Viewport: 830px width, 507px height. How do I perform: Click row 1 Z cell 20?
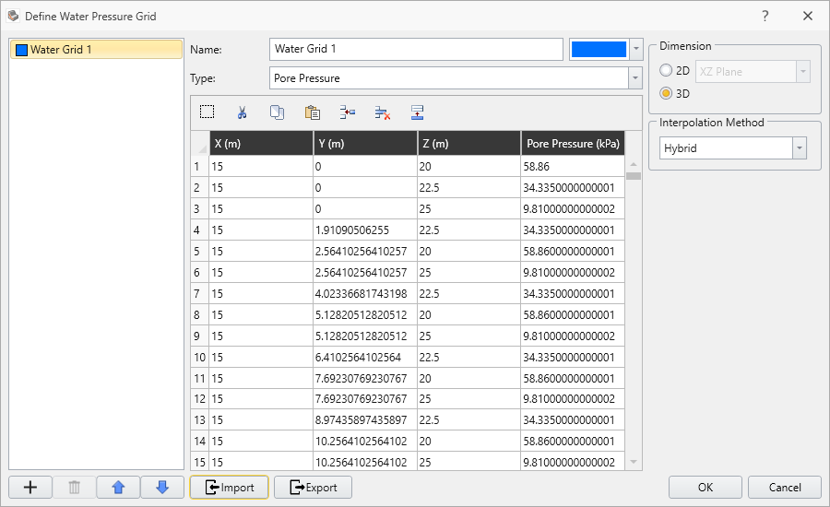click(x=469, y=166)
